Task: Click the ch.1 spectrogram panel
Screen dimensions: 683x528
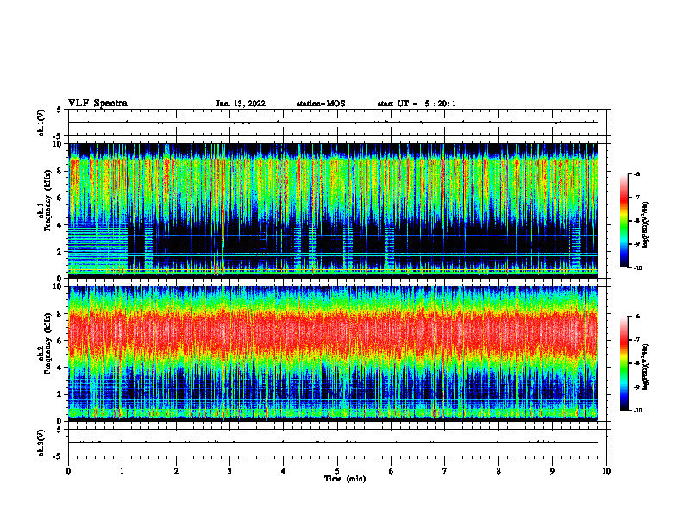Action: point(333,211)
